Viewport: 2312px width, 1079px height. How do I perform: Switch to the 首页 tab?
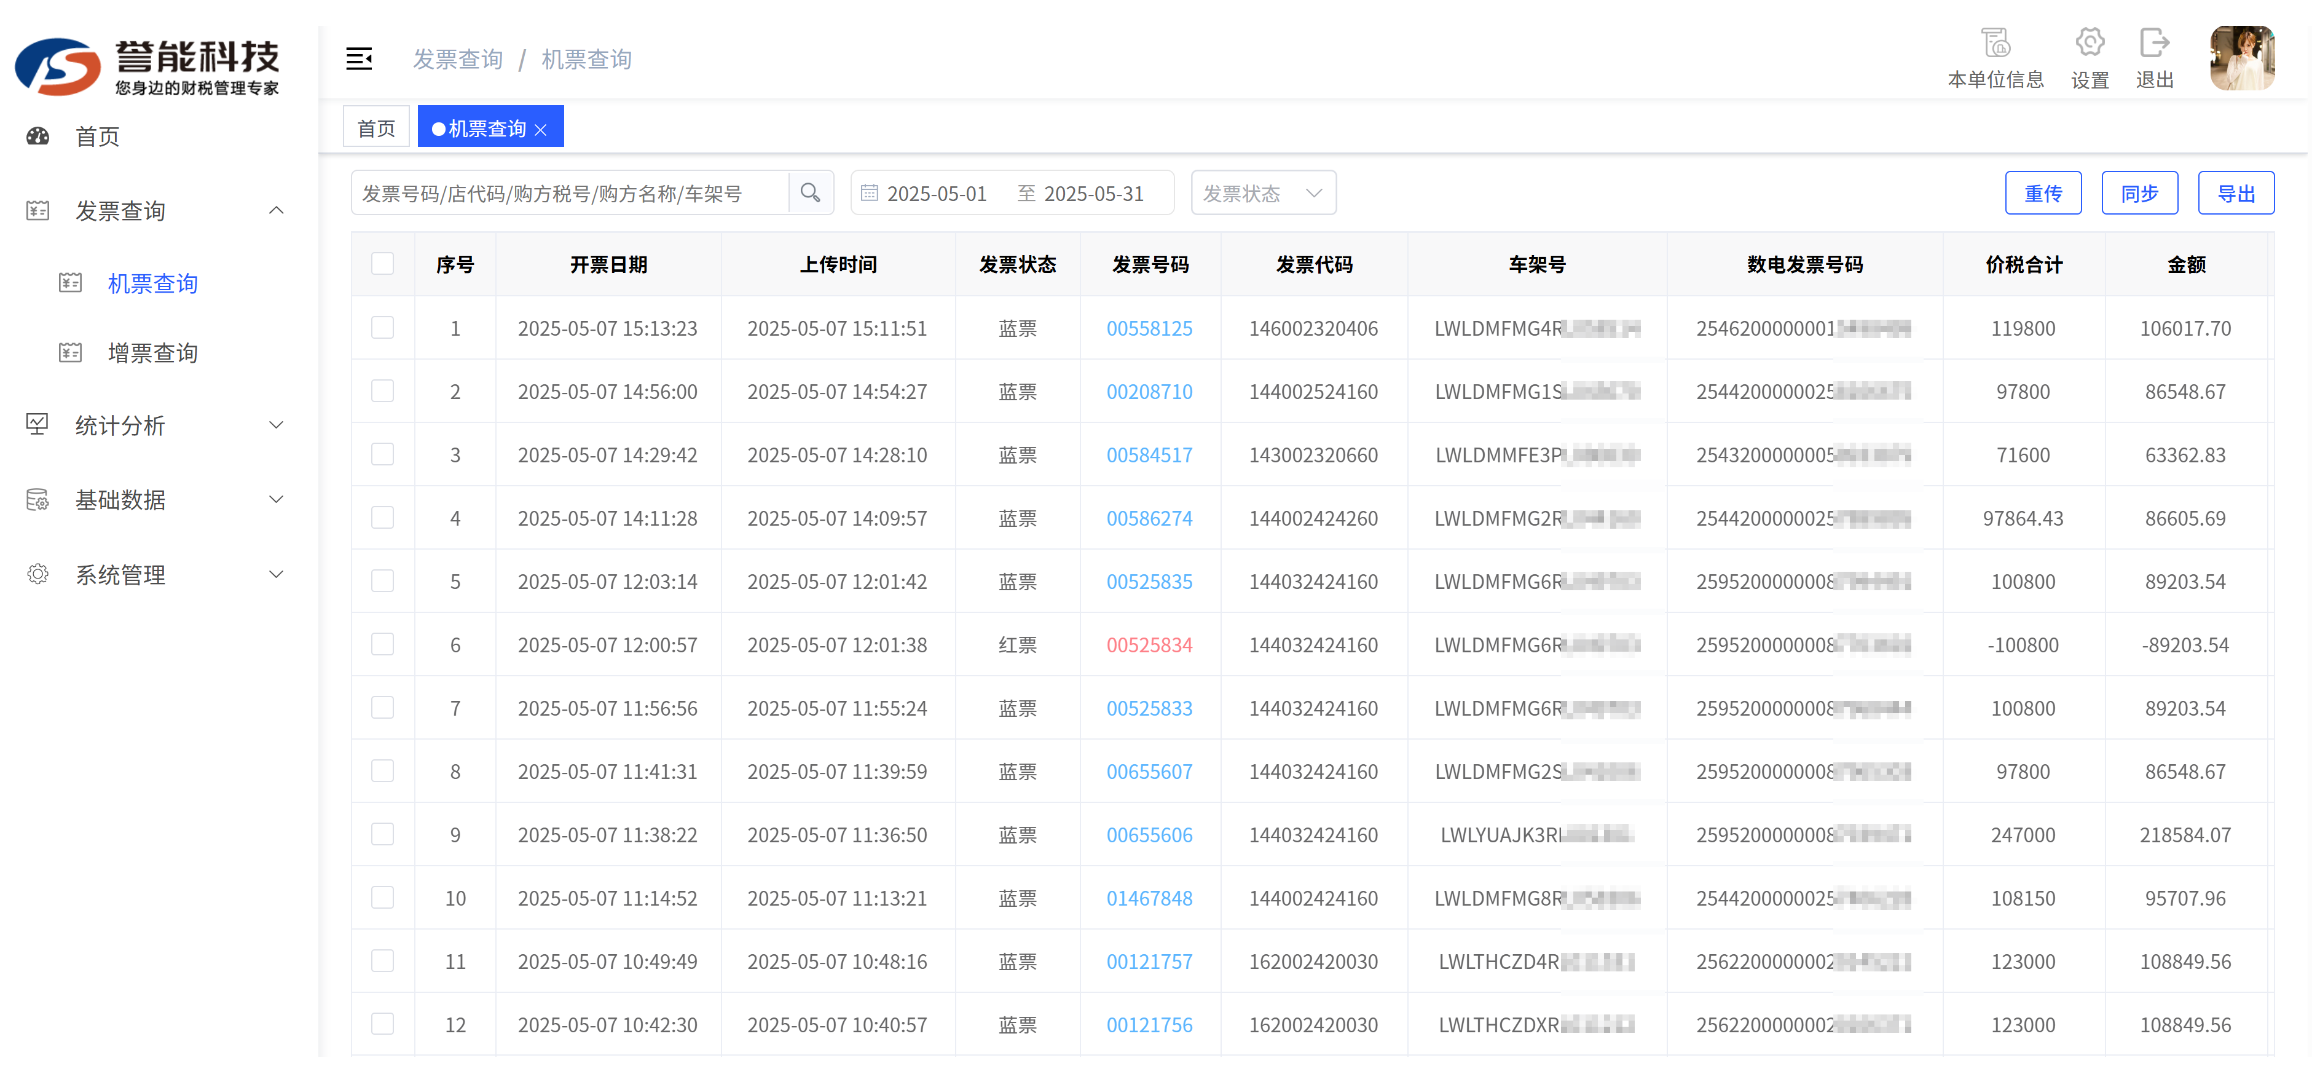pyautogui.click(x=376, y=127)
